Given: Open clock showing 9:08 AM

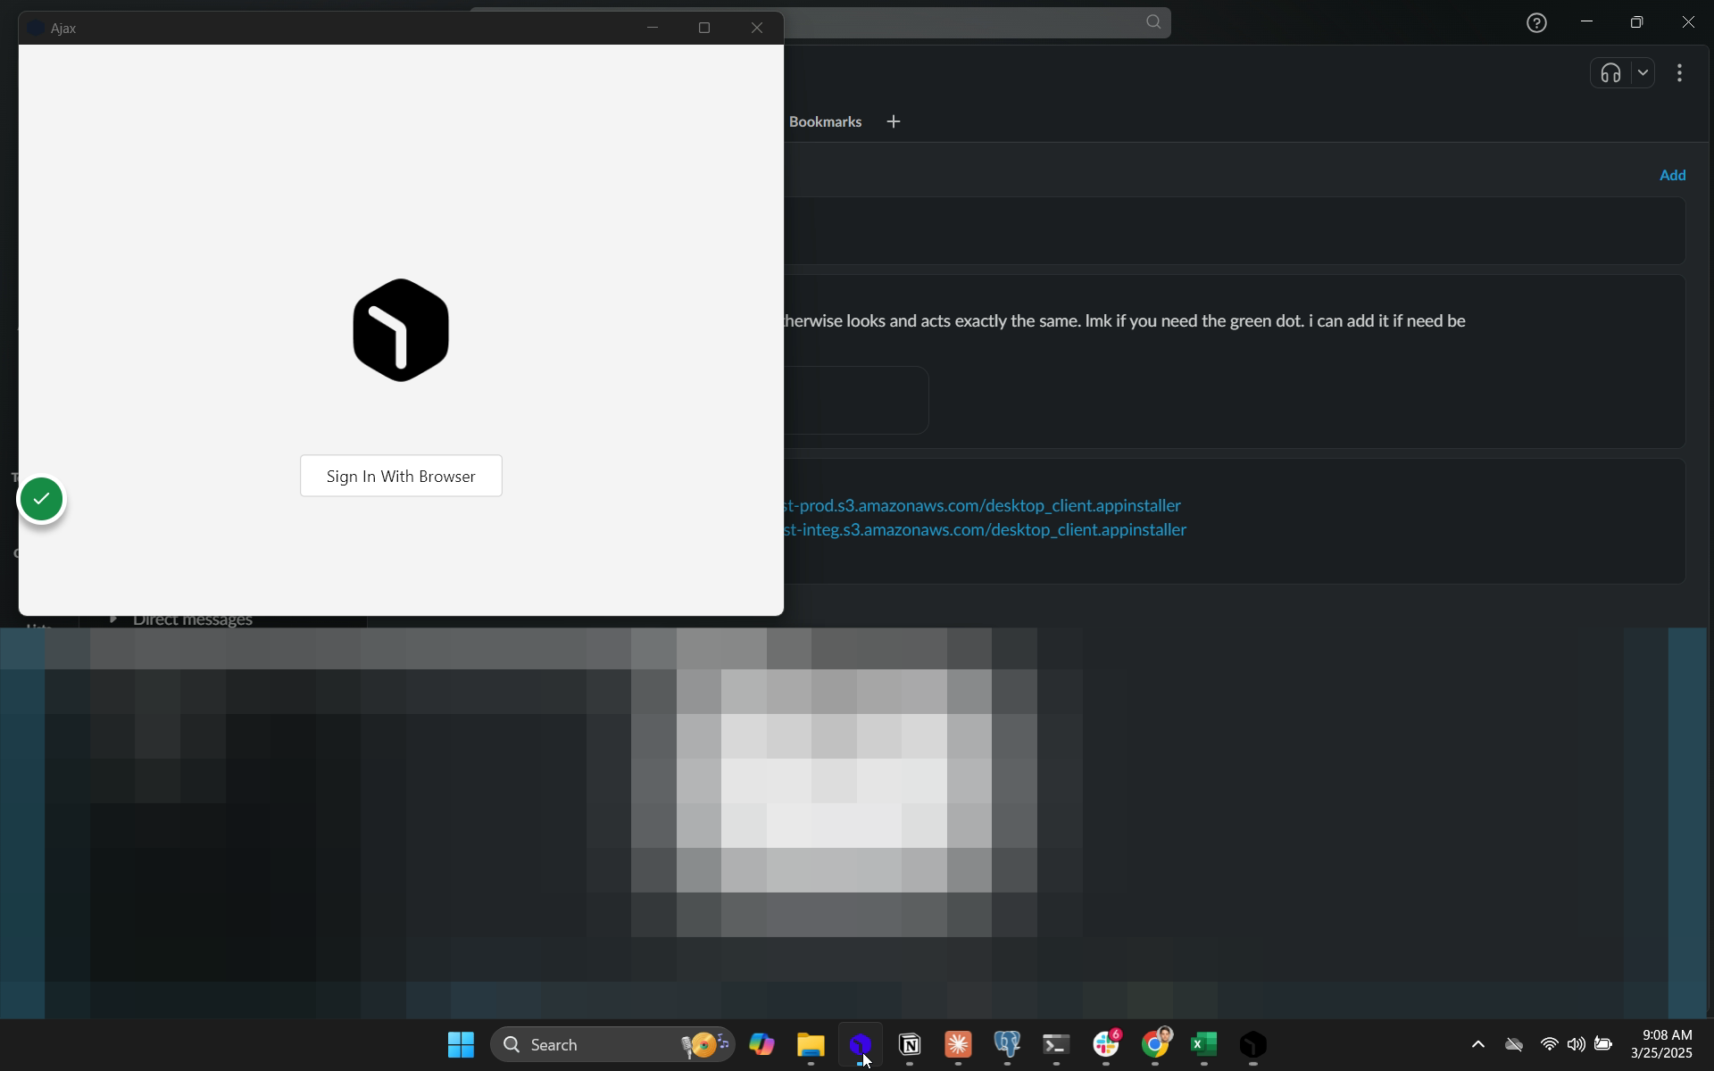Looking at the screenshot, I should tap(1661, 1044).
